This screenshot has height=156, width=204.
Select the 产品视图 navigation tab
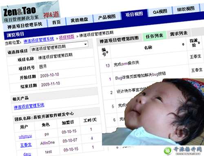(x=107, y=17)
